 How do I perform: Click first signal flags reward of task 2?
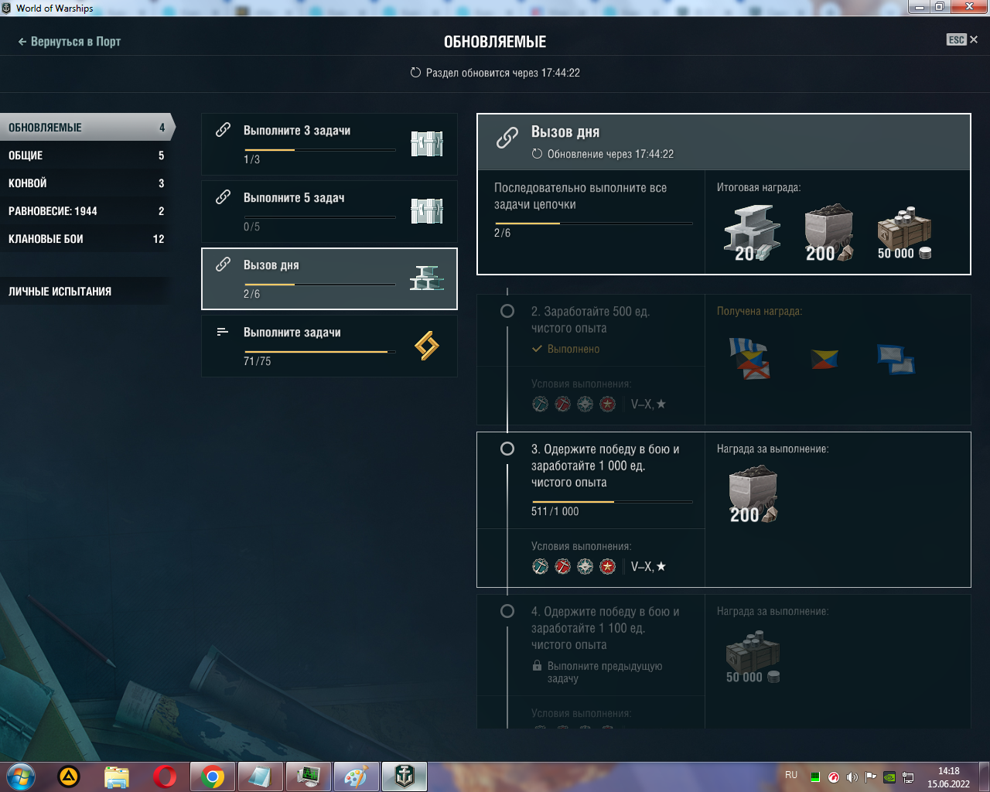pyautogui.click(x=750, y=360)
